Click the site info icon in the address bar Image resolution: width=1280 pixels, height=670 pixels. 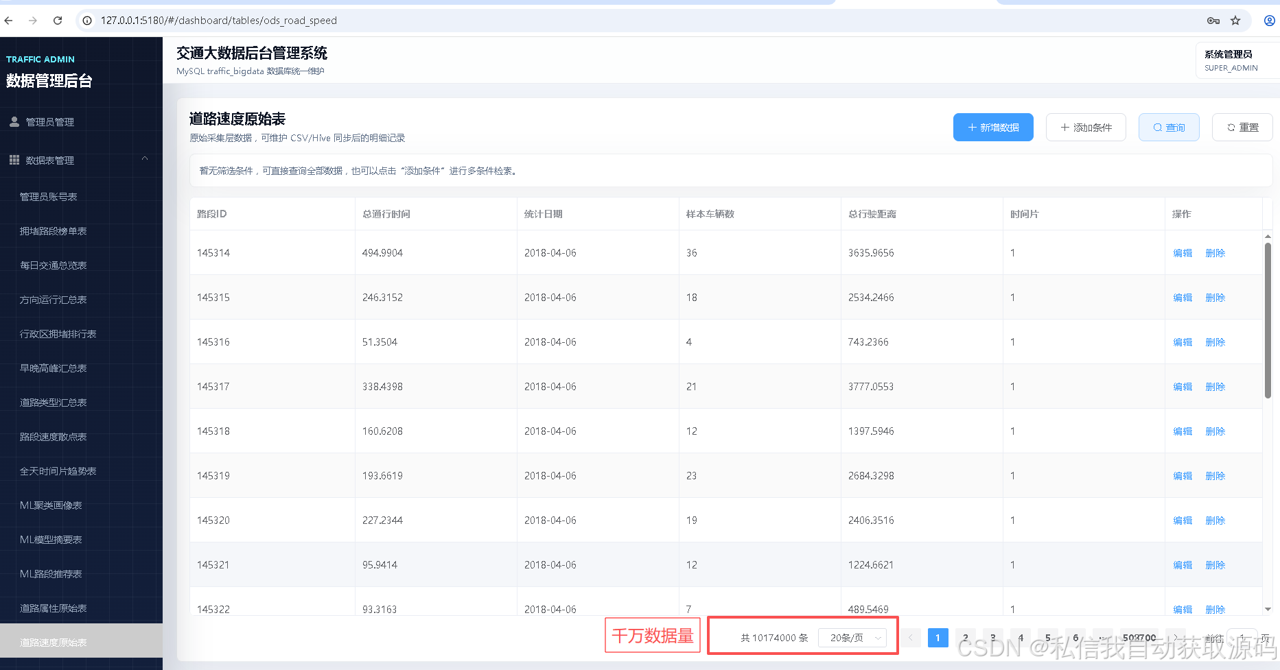(87, 21)
